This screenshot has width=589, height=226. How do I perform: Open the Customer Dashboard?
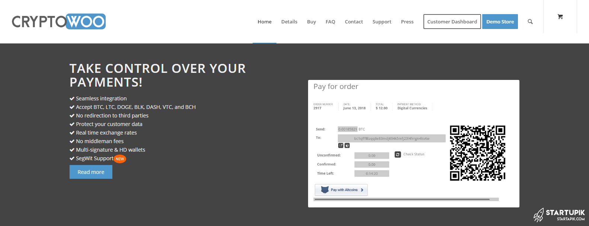coord(452,22)
